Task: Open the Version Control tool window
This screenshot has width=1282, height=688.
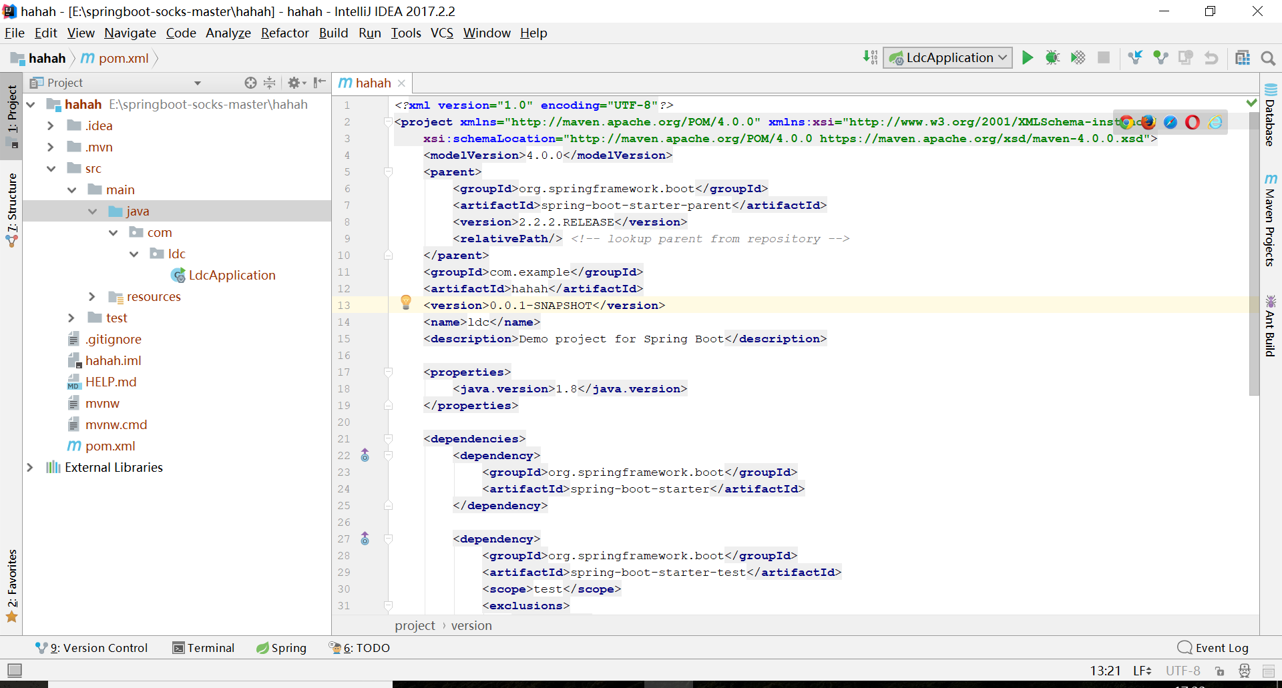Action: (x=91, y=647)
